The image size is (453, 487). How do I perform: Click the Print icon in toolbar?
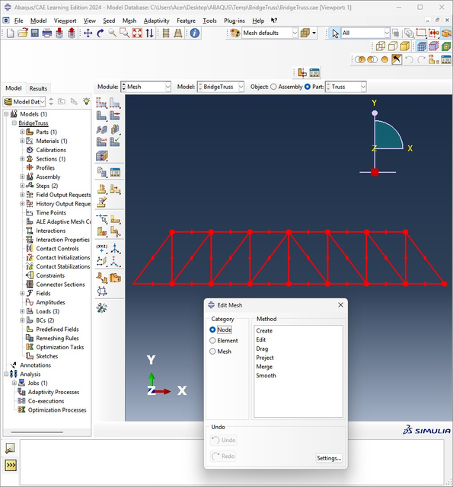tap(47, 33)
